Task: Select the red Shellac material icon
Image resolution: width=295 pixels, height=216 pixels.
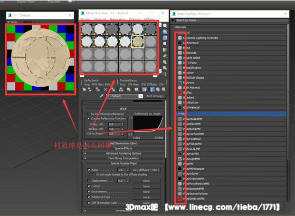Action: pyautogui.click(x=180, y=92)
